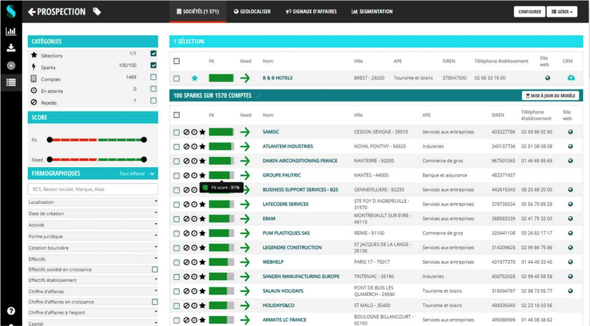Screen dimensions: 590x326
Task: Expand the Date de création filter
Action: point(93,213)
